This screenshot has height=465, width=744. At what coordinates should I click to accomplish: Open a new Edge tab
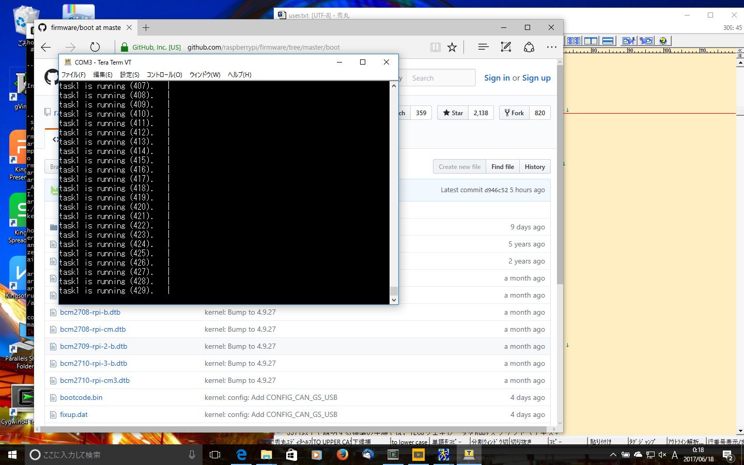[x=146, y=27]
